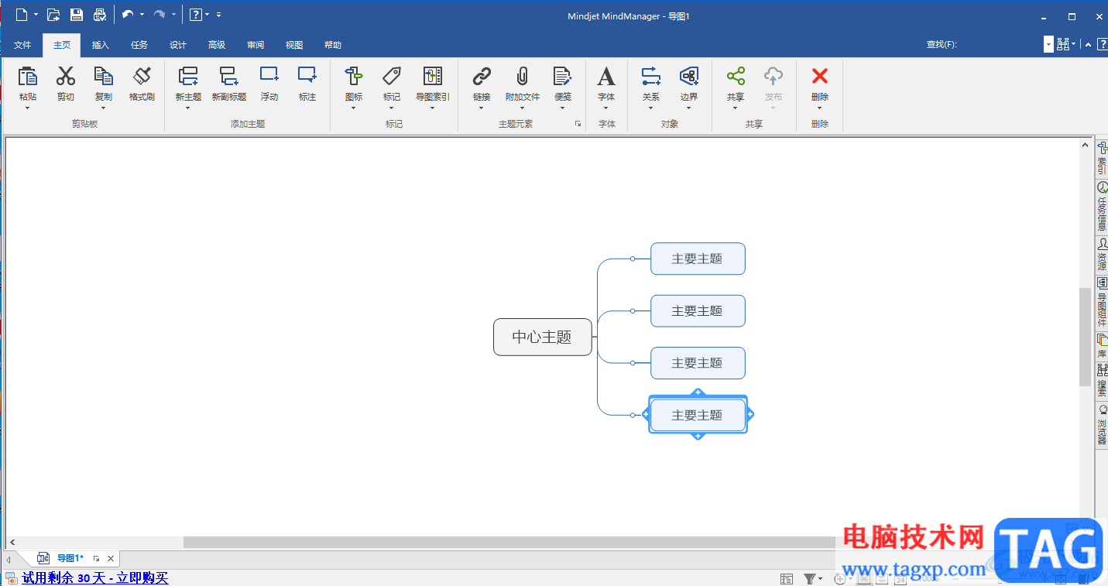Screen dimensions: 1108x586
Task: Click the Copy (复制) icon
Action: (103, 76)
